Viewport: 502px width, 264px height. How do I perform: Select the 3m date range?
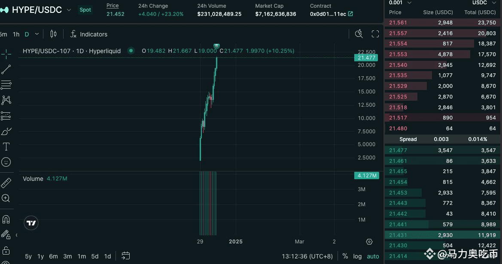pos(67,256)
